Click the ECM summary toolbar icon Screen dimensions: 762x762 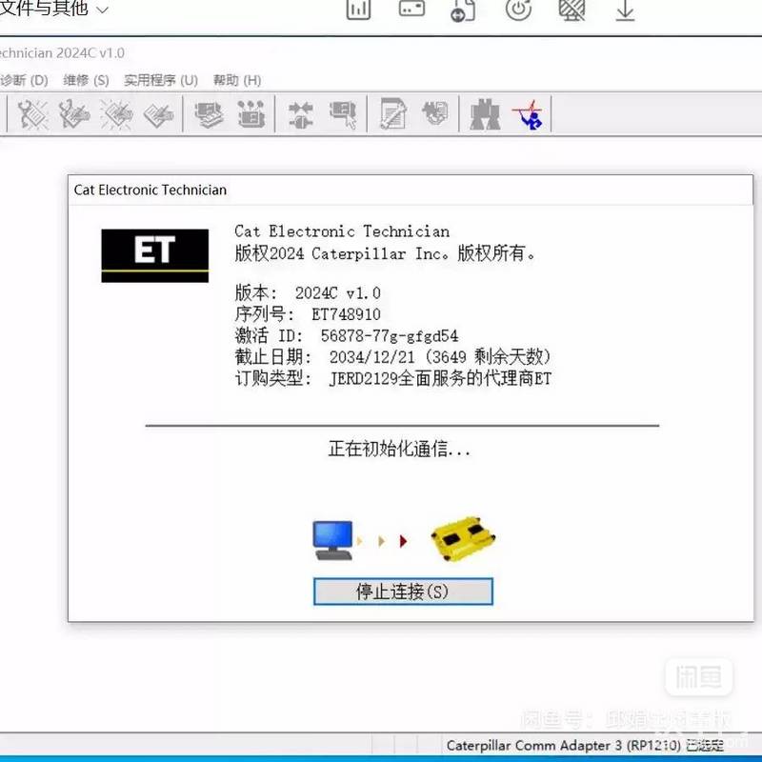pos(209,115)
